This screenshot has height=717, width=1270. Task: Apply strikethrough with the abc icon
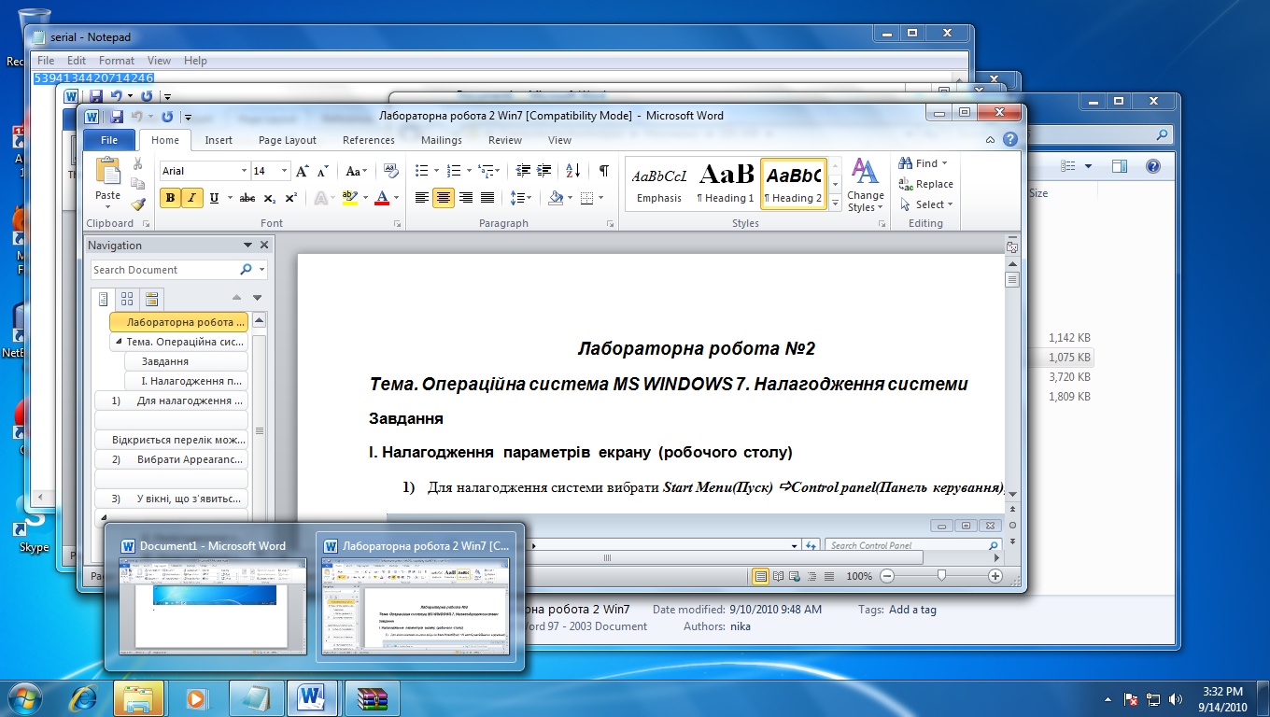pyautogui.click(x=247, y=198)
